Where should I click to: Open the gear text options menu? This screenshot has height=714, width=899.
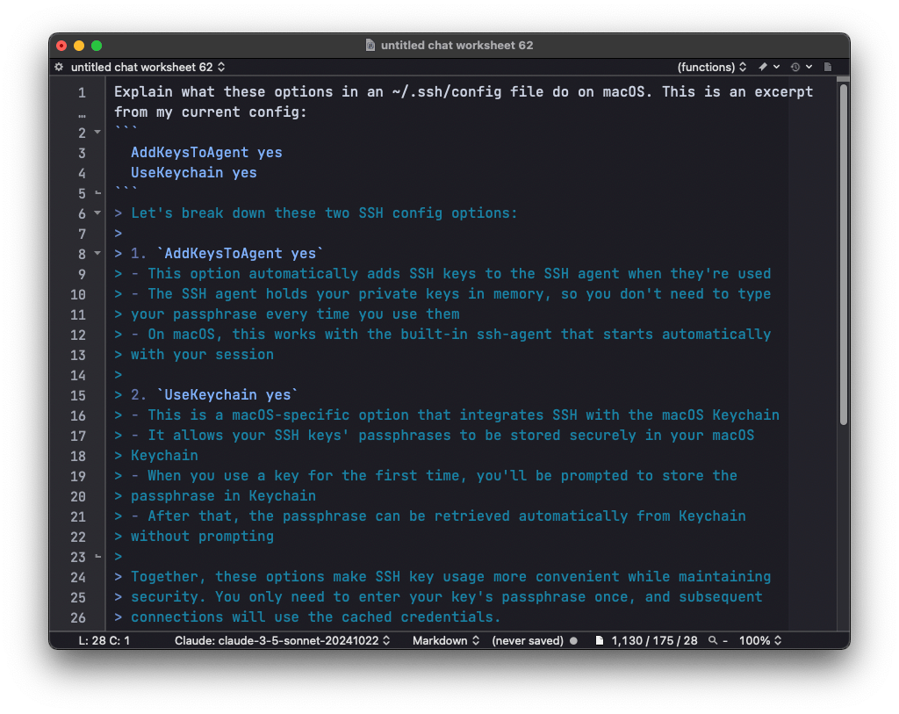[59, 67]
